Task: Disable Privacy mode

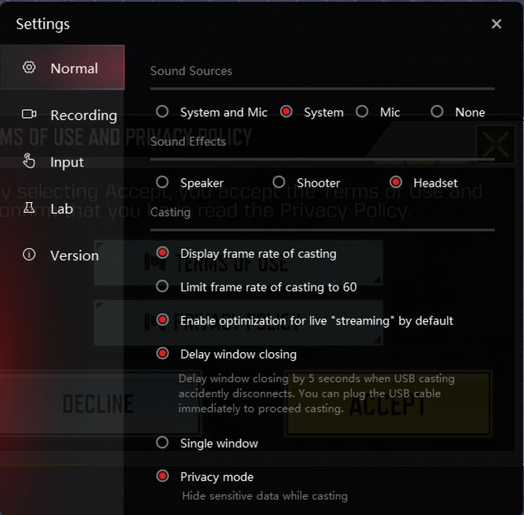Action: [163, 476]
